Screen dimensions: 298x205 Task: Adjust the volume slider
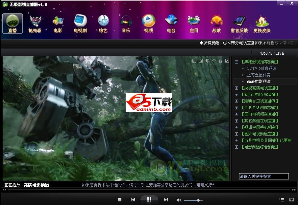pos(193,200)
